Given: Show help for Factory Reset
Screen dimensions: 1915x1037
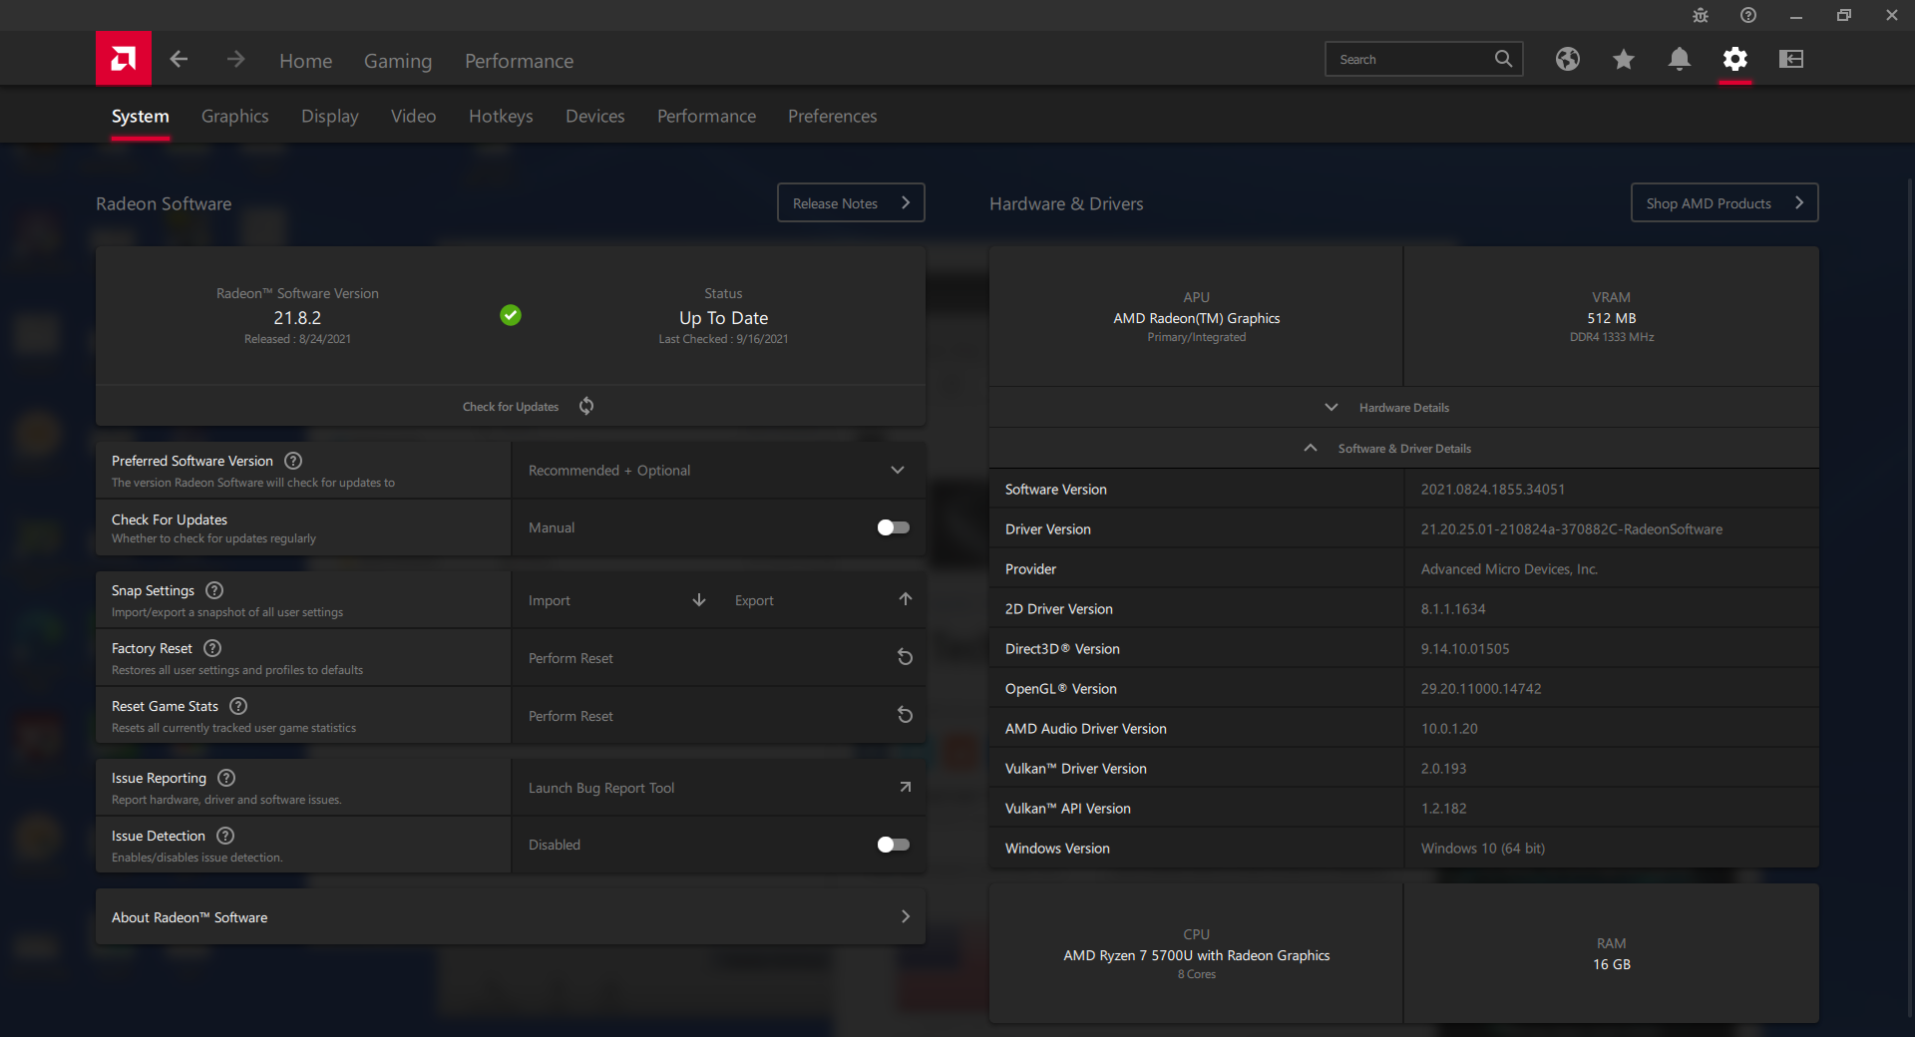Looking at the screenshot, I should pyautogui.click(x=212, y=648).
